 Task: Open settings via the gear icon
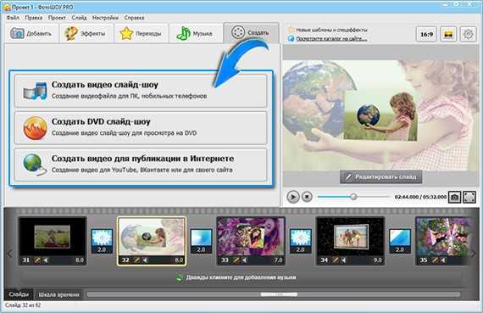[x=468, y=34]
